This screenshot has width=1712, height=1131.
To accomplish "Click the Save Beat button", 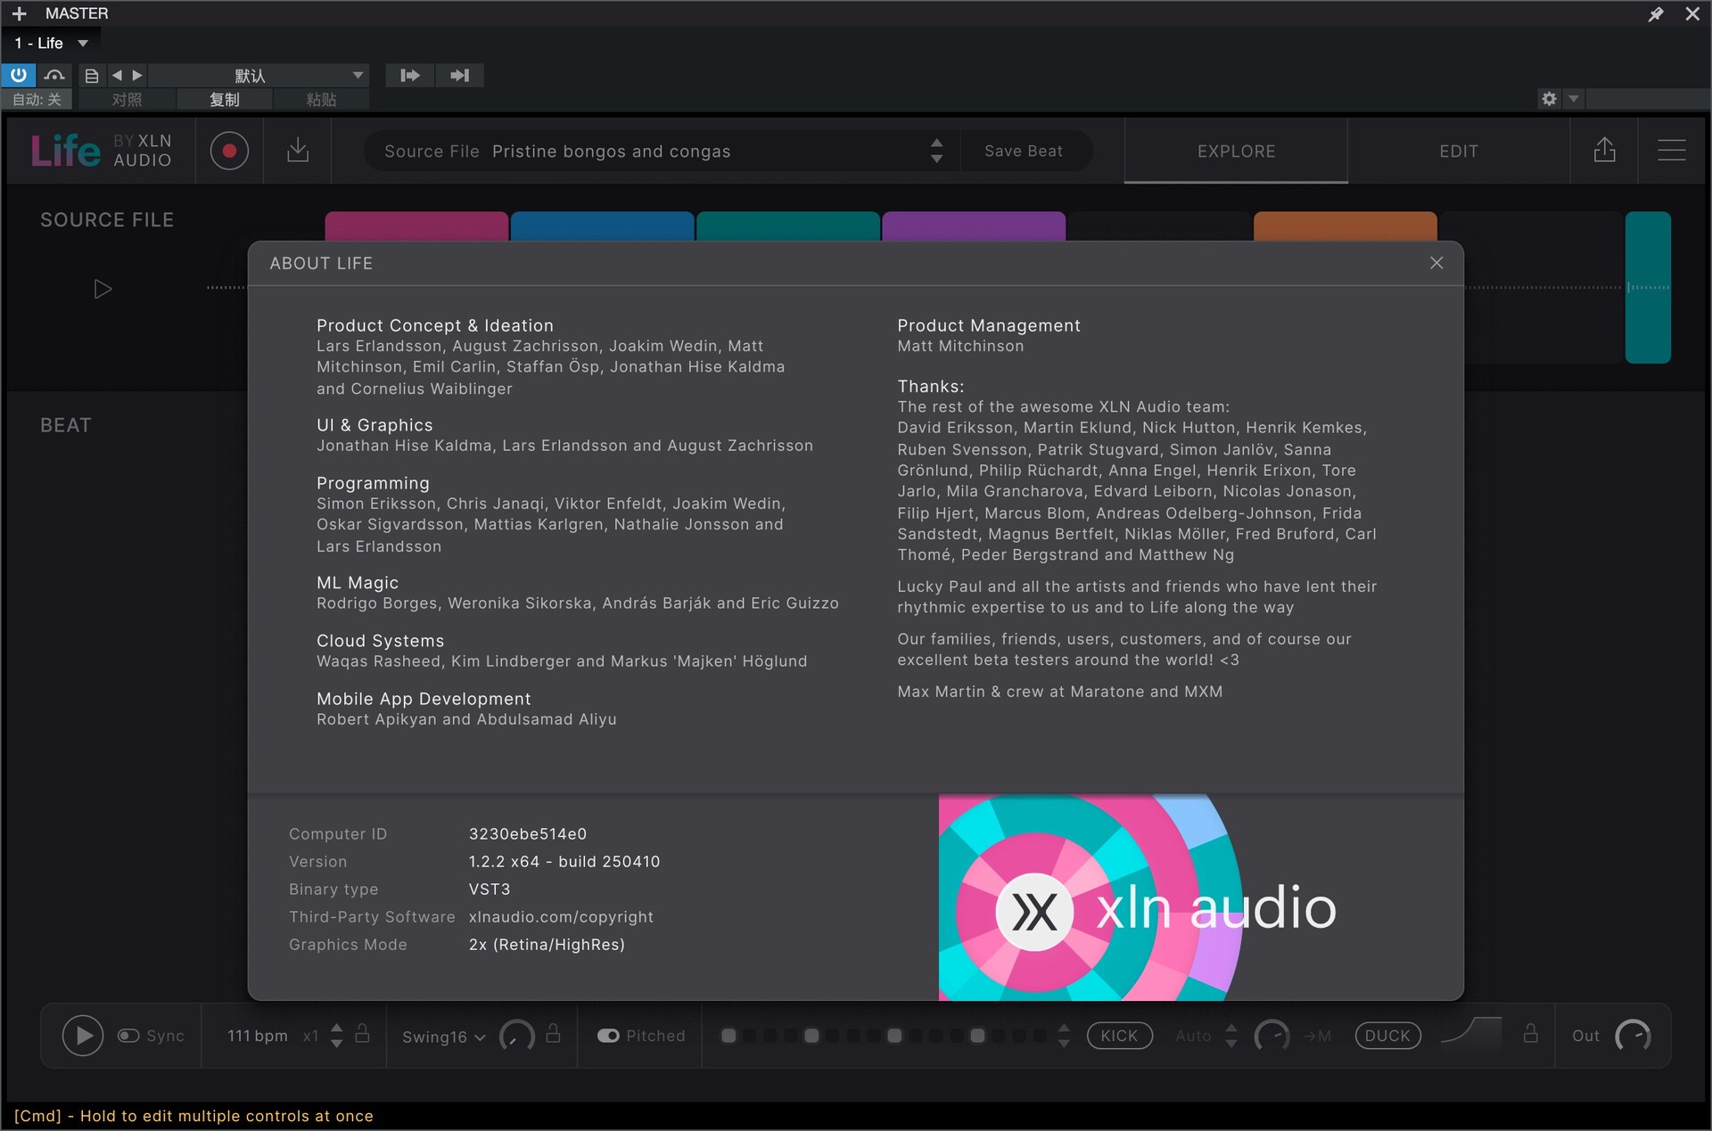I will 1024,152.
